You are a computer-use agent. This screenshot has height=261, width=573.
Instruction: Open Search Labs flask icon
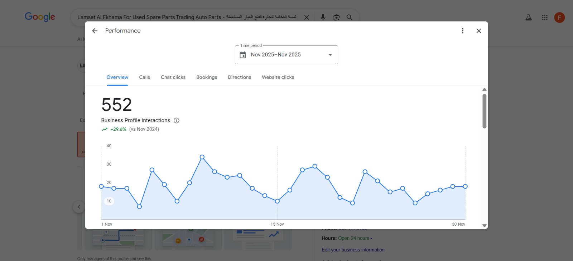coord(529,17)
